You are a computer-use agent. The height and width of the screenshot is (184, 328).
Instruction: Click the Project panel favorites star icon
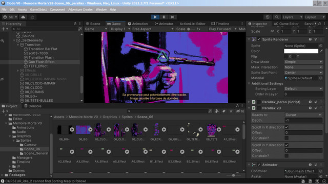coord(231,111)
